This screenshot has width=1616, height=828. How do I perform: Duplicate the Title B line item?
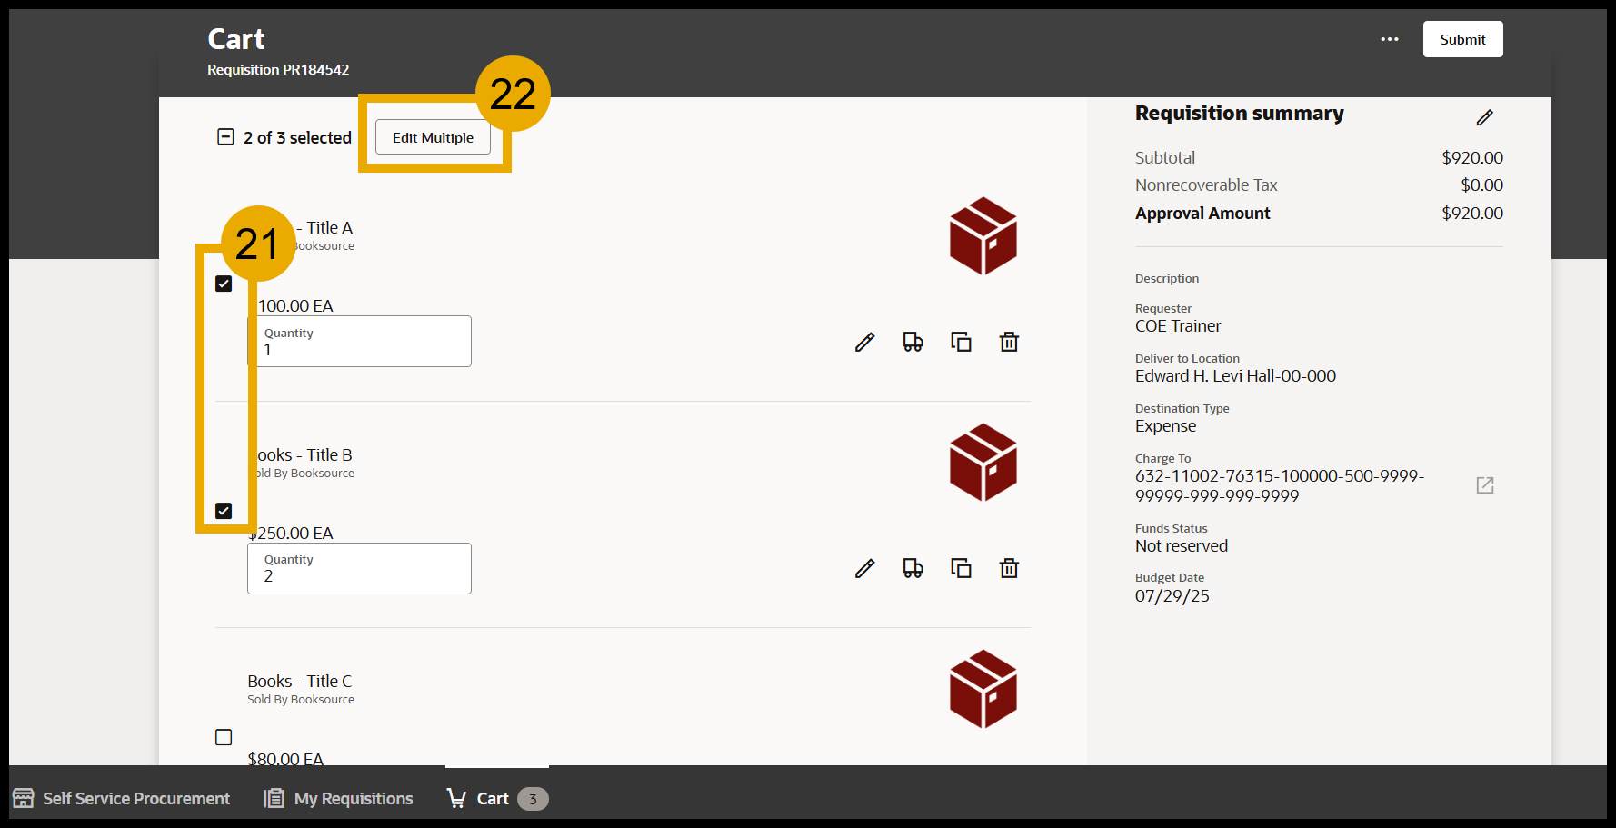tap(961, 568)
